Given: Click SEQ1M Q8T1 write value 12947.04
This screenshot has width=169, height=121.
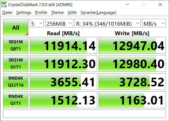Looking at the screenshot, I should (132, 45).
